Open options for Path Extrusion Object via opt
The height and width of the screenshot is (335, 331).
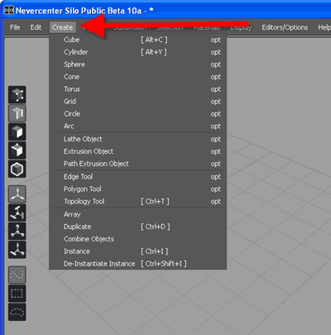216,164
